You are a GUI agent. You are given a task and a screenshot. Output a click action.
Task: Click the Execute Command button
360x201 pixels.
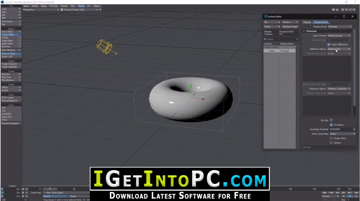tap(11, 123)
